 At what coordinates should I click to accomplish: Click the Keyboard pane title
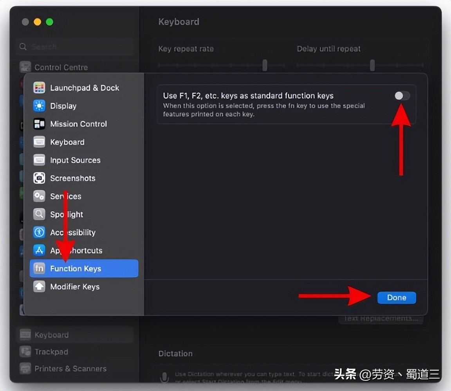179,22
